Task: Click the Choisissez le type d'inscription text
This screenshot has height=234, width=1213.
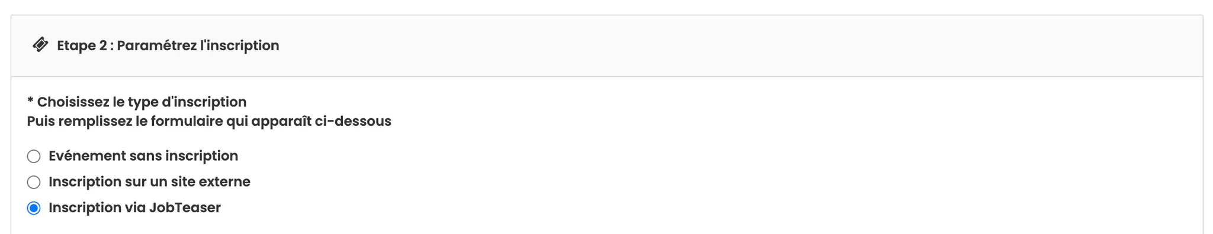Action: tap(142, 102)
